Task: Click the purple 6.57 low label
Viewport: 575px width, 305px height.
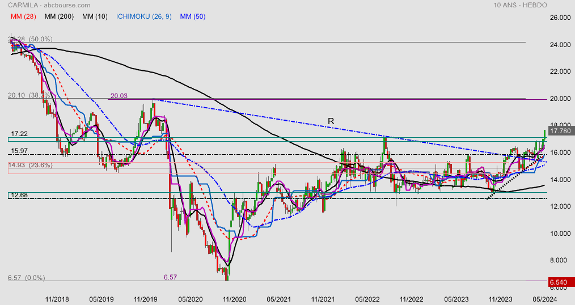Action: 170,277
